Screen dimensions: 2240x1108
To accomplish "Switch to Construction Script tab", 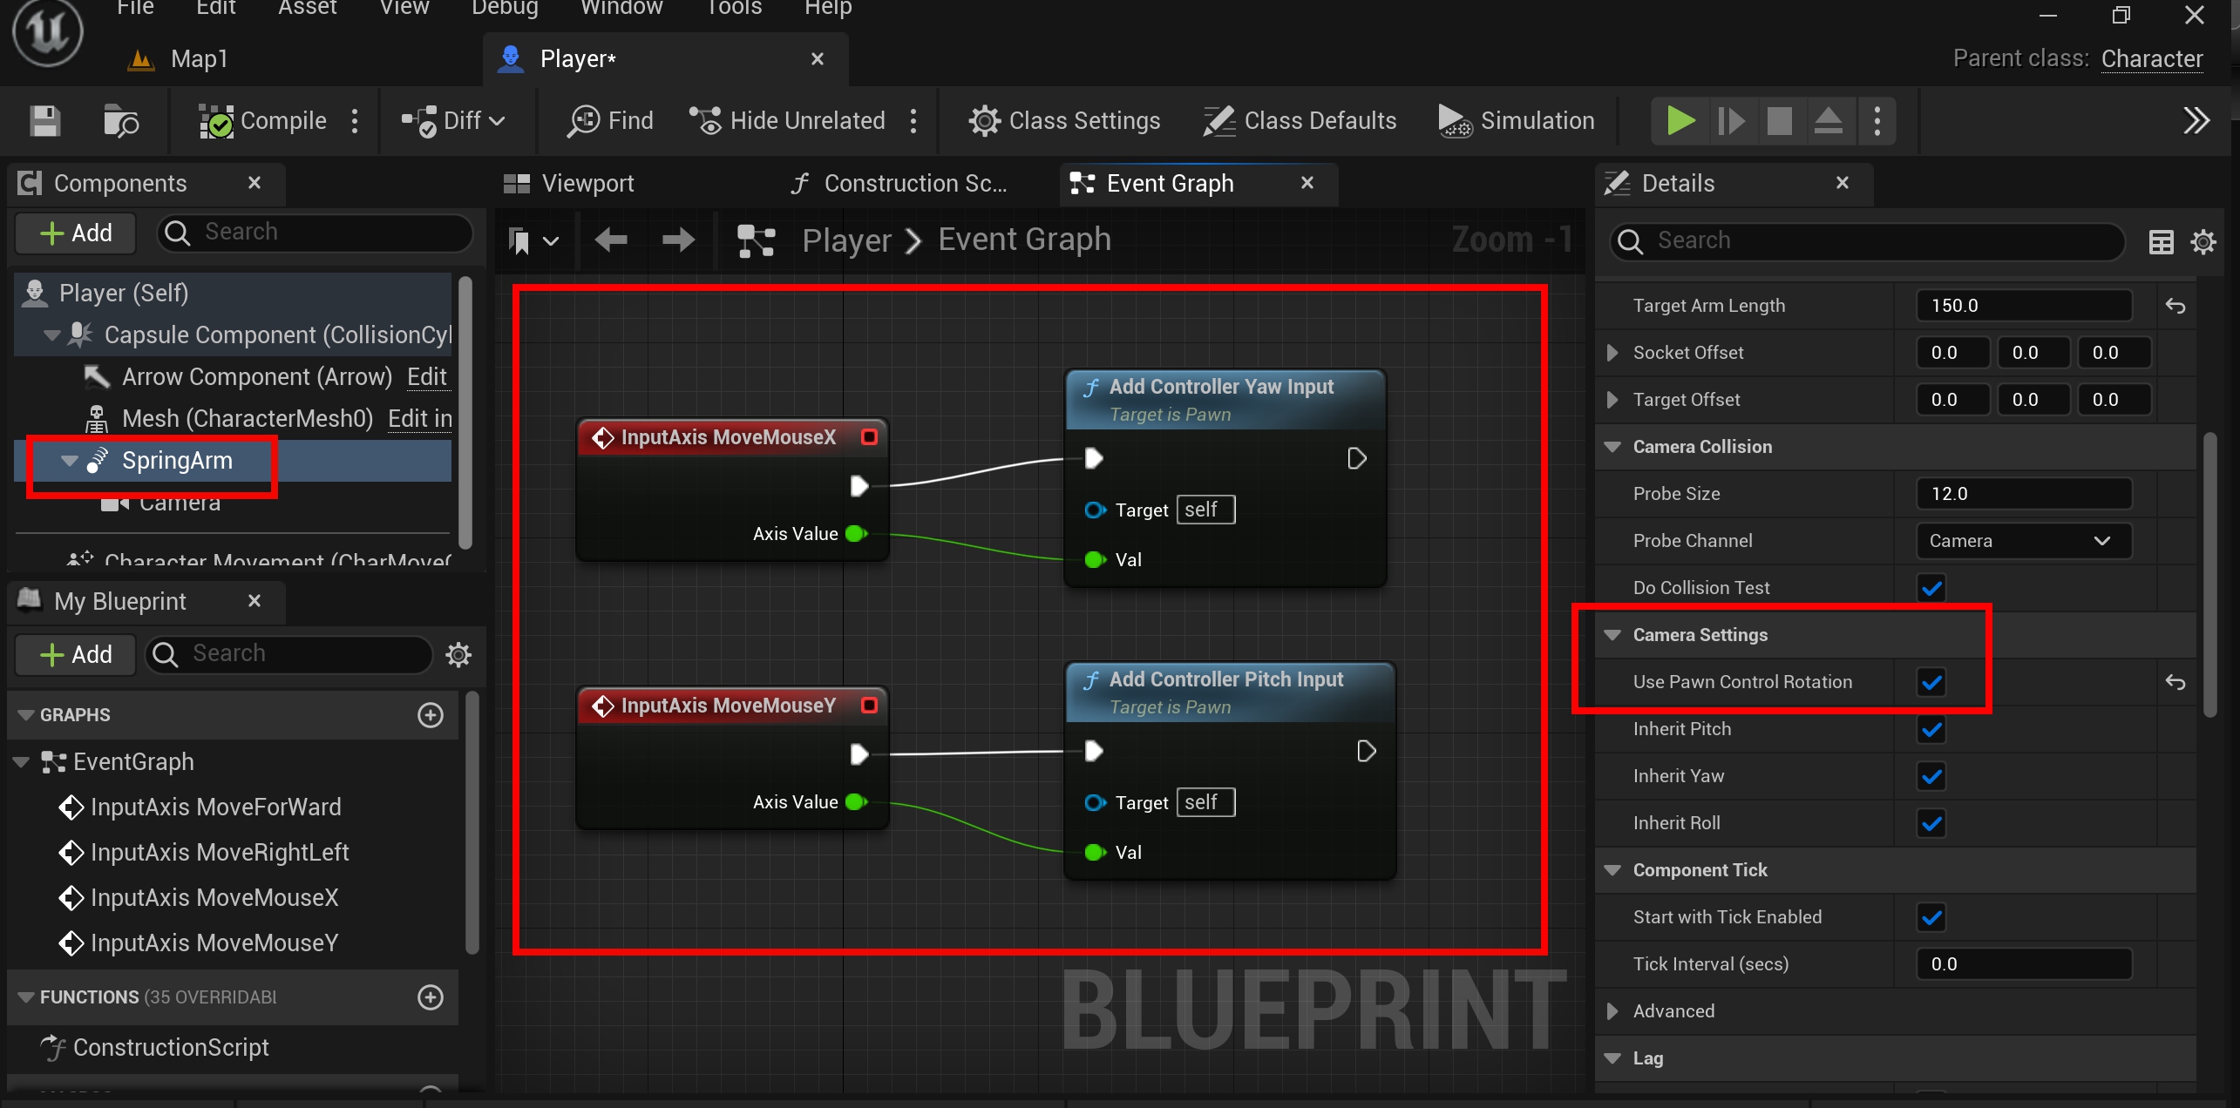I will (899, 184).
